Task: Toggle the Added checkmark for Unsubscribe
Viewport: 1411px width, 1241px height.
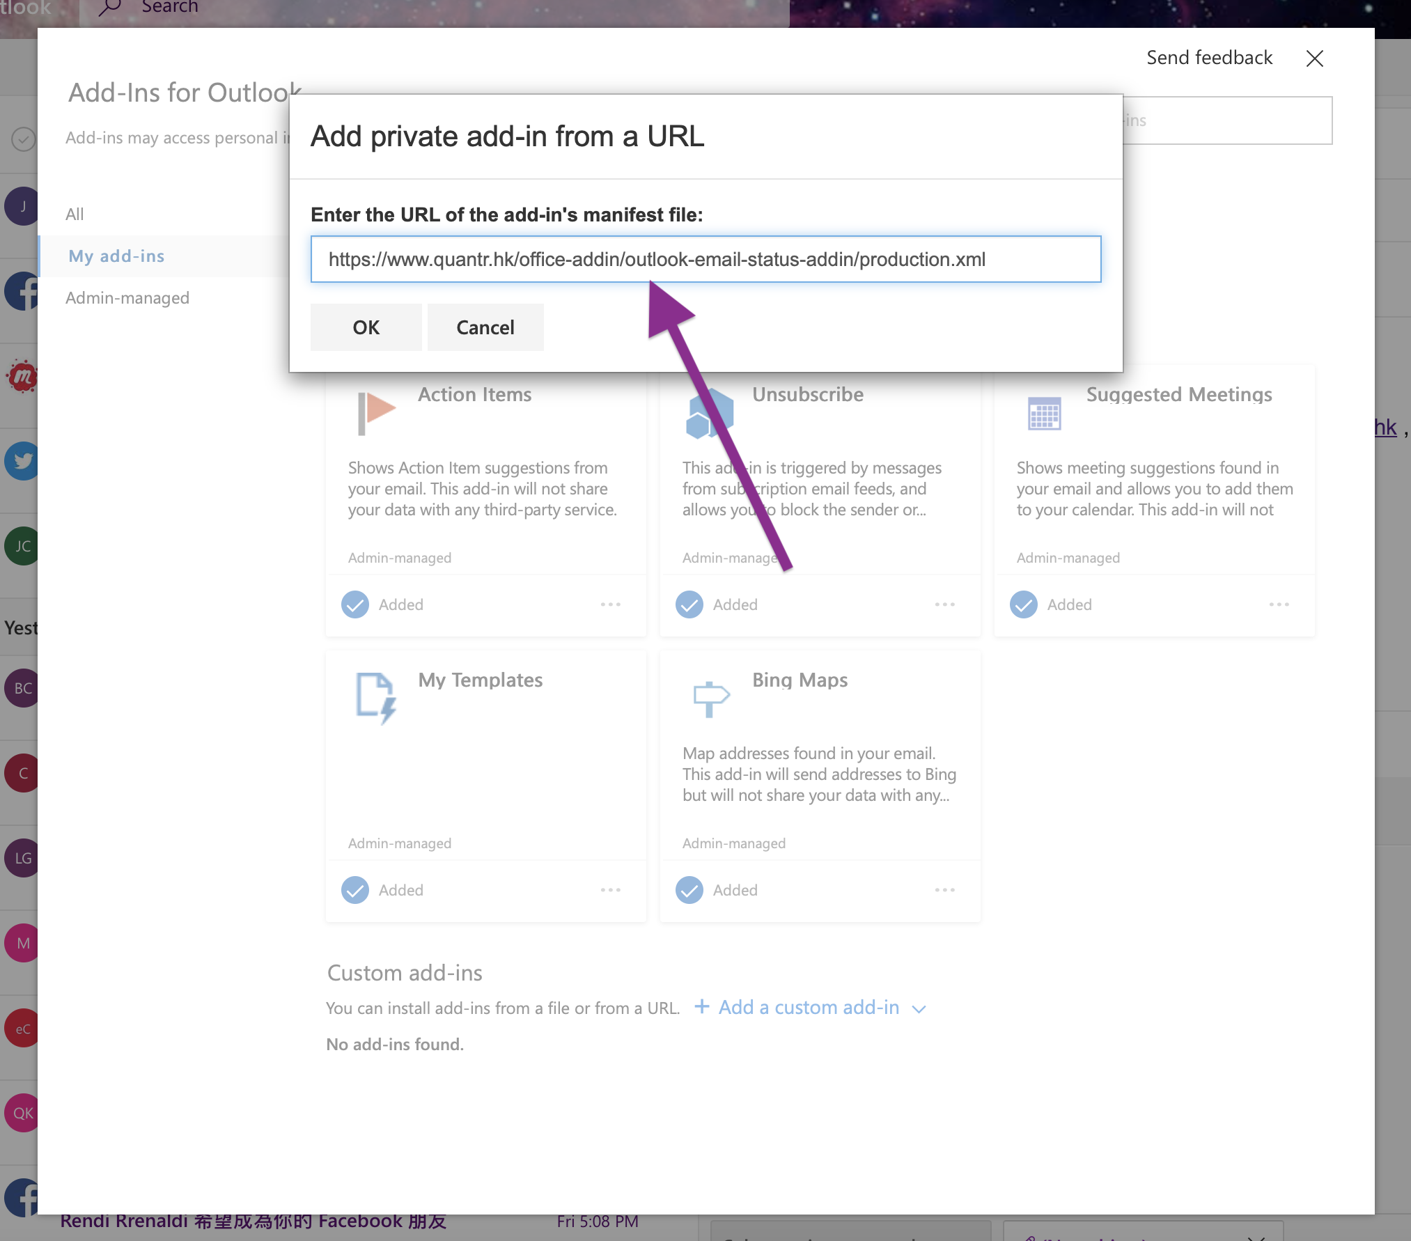Action: [x=689, y=604]
